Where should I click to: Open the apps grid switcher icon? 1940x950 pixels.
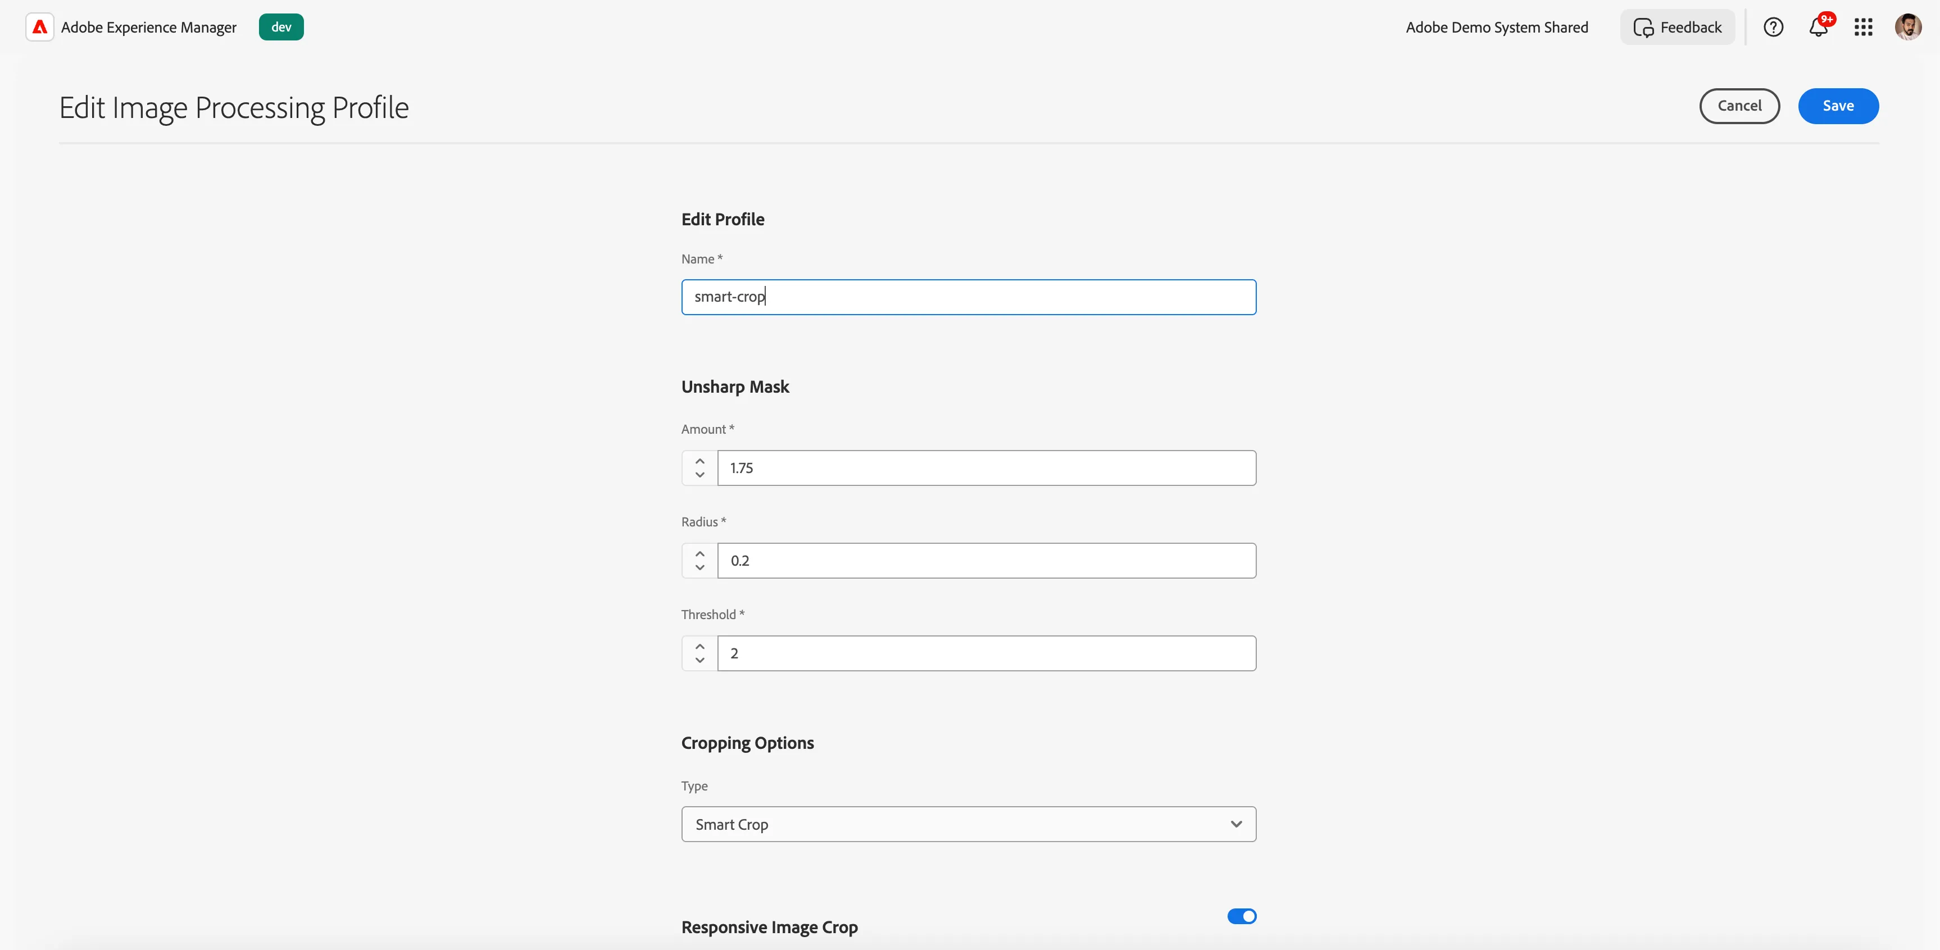click(1863, 27)
